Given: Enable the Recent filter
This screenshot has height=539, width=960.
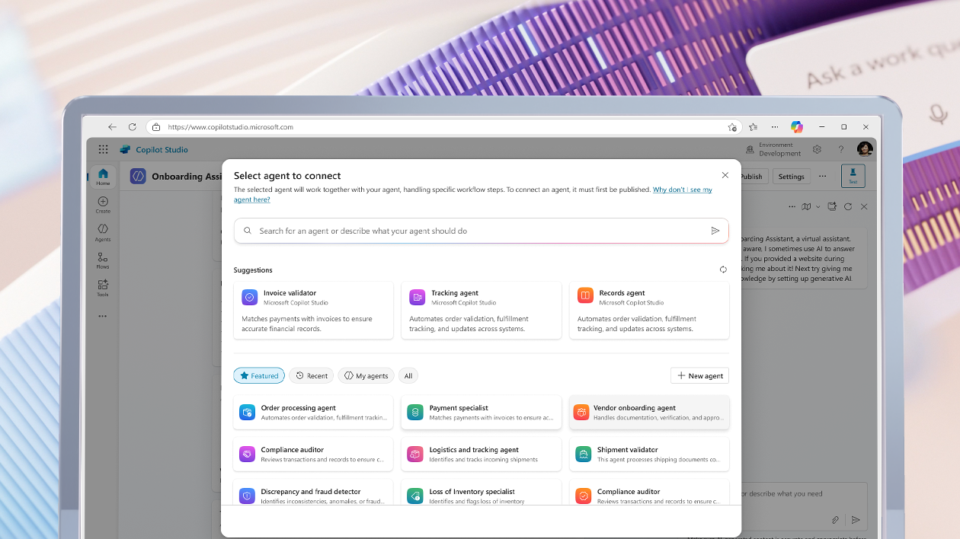Looking at the screenshot, I should coord(311,375).
